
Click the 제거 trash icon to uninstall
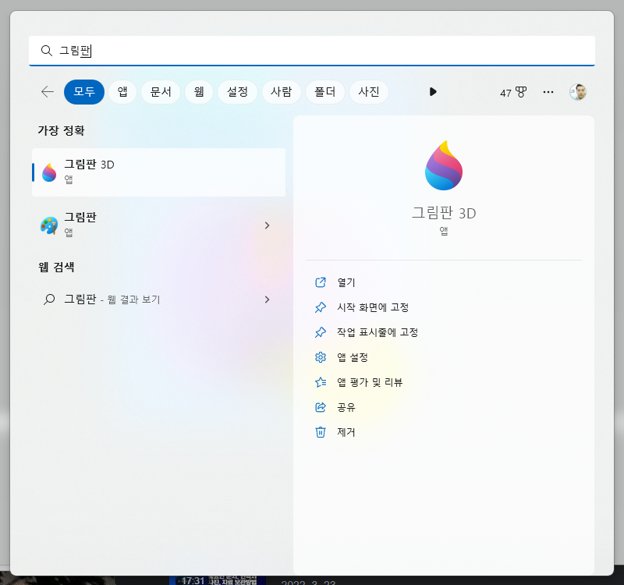(320, 432)
